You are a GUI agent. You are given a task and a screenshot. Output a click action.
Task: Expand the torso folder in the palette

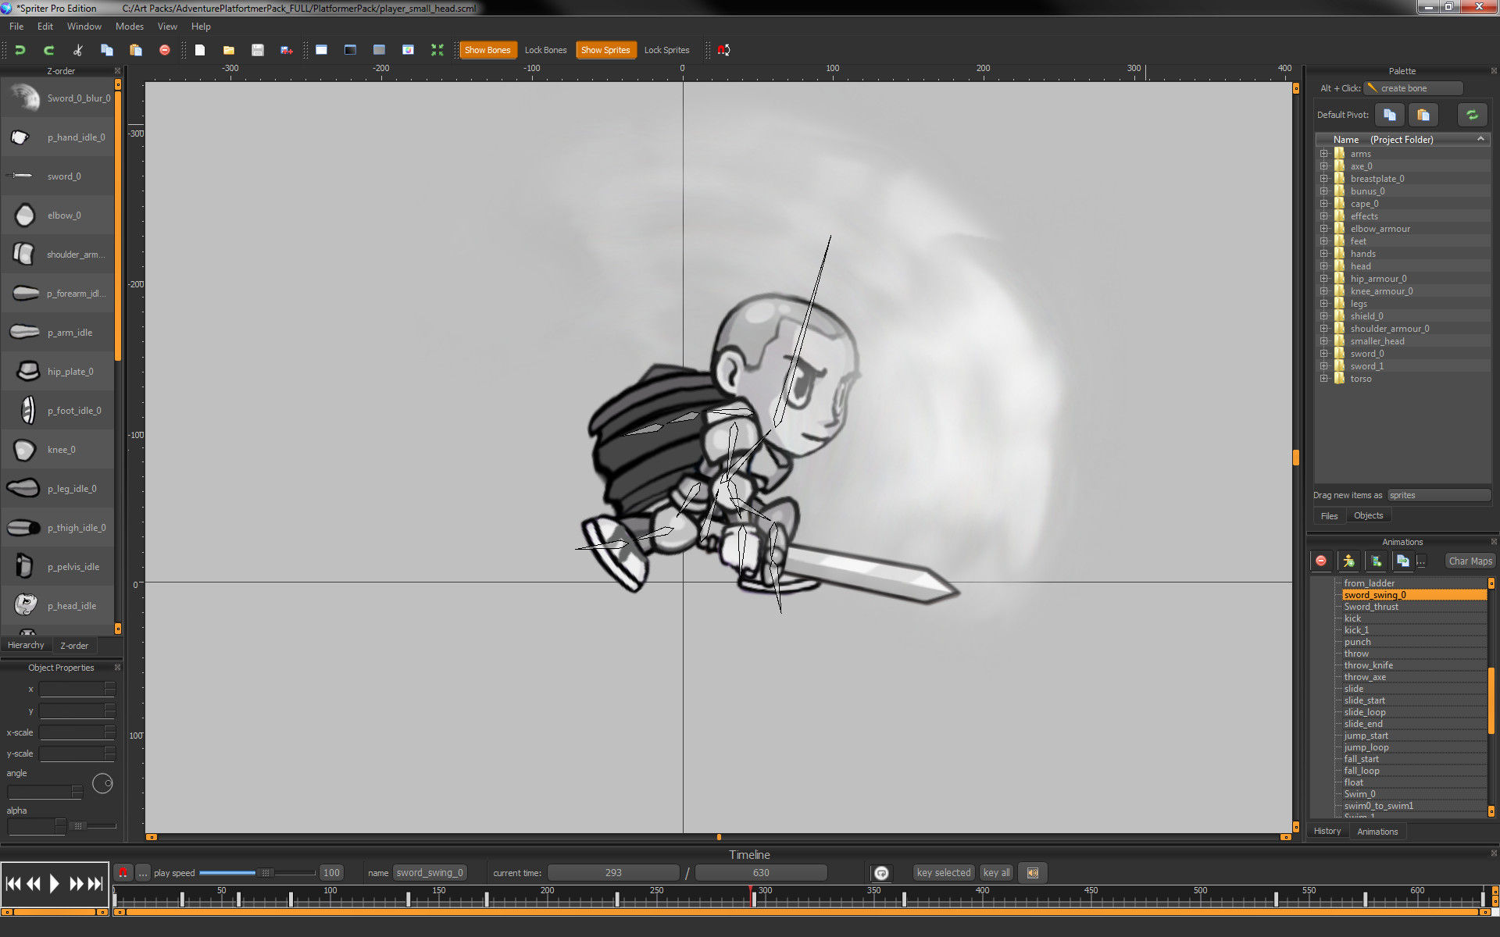(x=1324, y=379)
